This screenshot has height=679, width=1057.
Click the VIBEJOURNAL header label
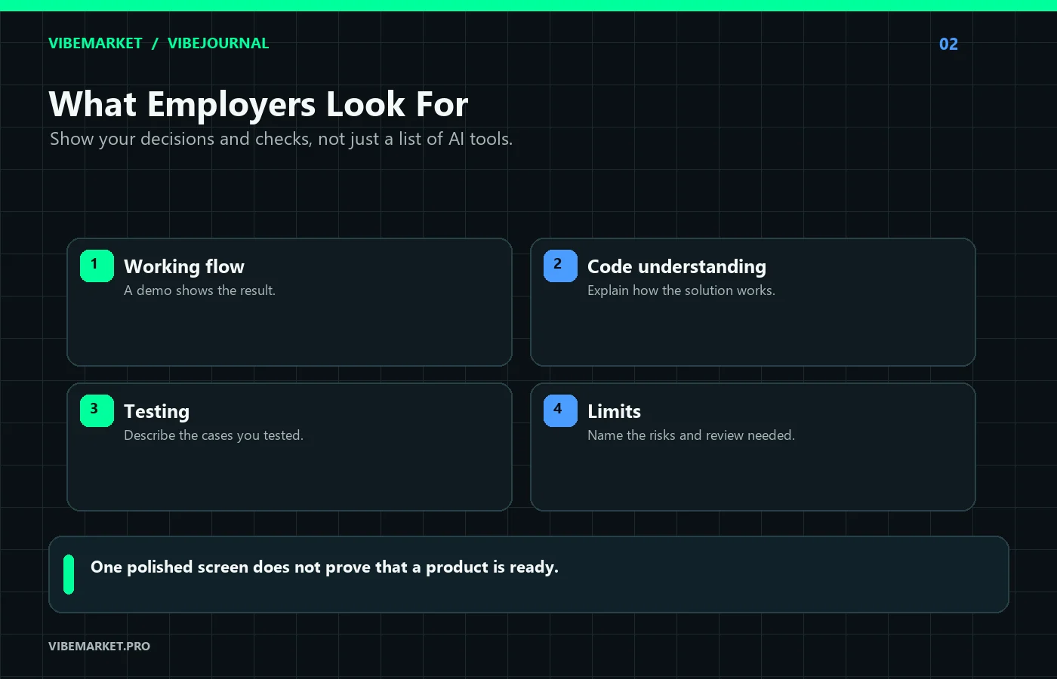pyautogui.click(x=218, y=43)
